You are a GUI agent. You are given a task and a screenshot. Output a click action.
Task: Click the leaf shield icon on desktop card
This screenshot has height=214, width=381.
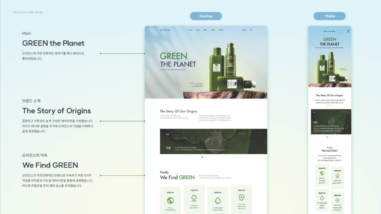(x=241, y=198)
